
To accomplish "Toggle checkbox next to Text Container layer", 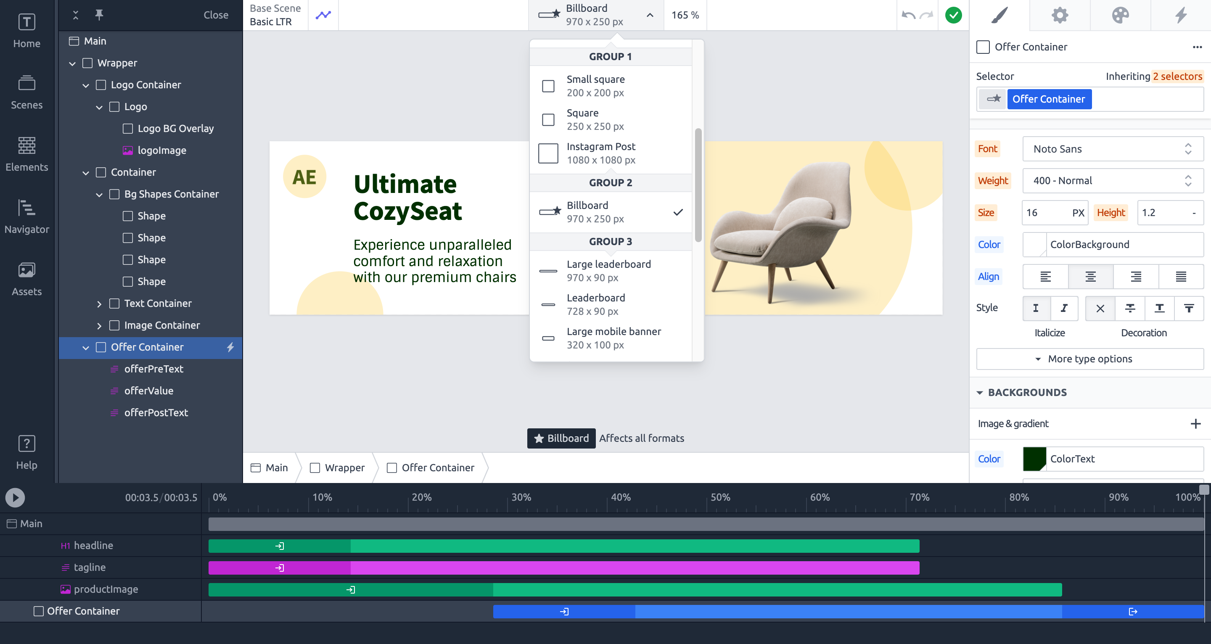I will [114, 303].
